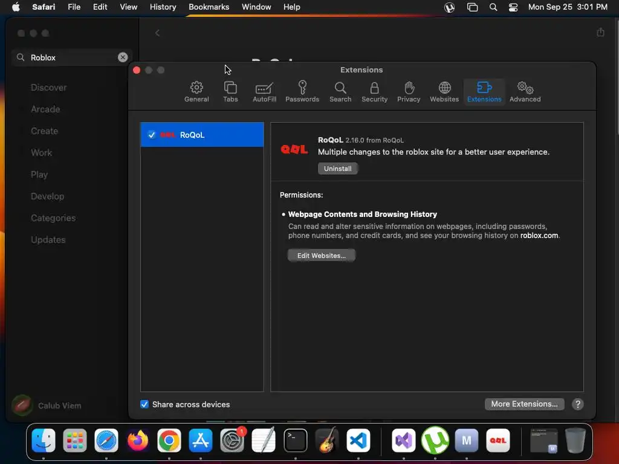Close the Extensions window with the red button
Image resolution: width=619 pixels, height=464 pixels.
tap(137, 70)
